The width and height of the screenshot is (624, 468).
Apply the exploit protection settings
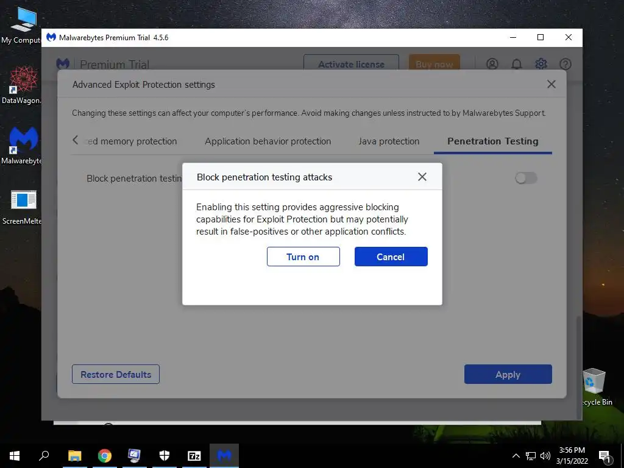[508, 374]
